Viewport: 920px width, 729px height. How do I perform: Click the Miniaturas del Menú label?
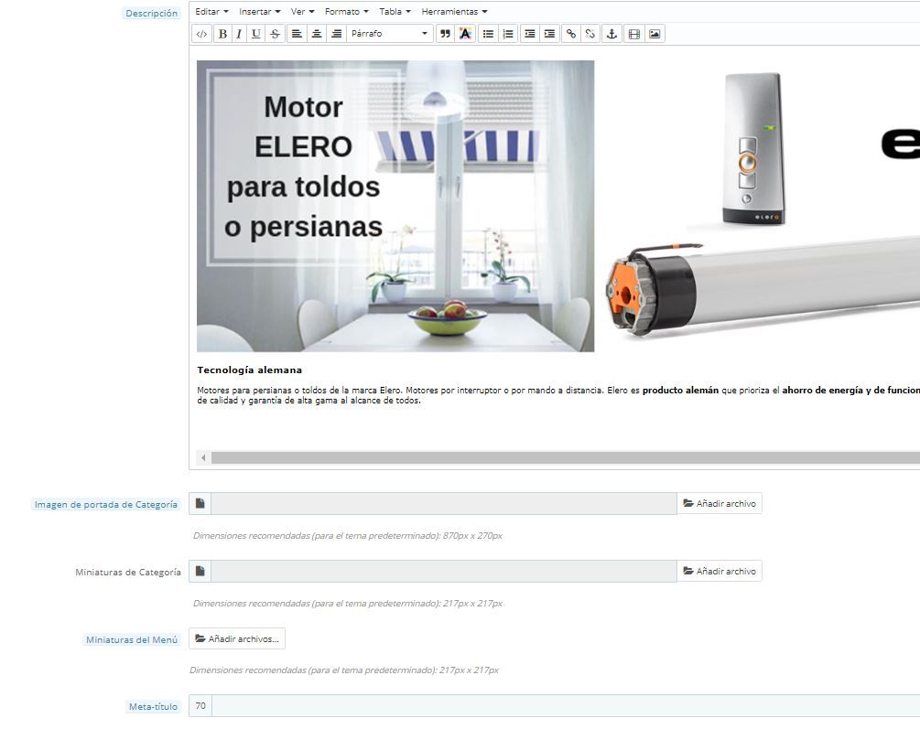(132, 640)
